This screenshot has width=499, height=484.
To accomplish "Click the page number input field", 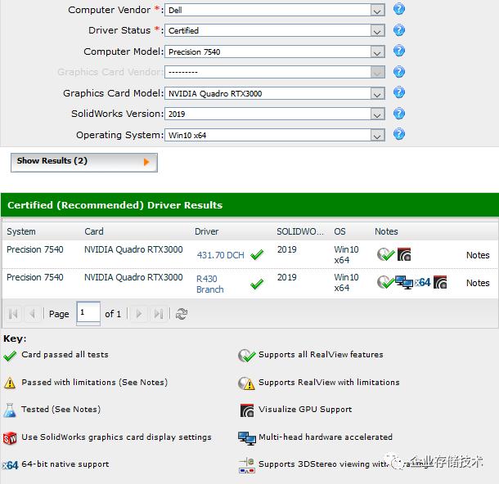I will (x=88, y=313).
